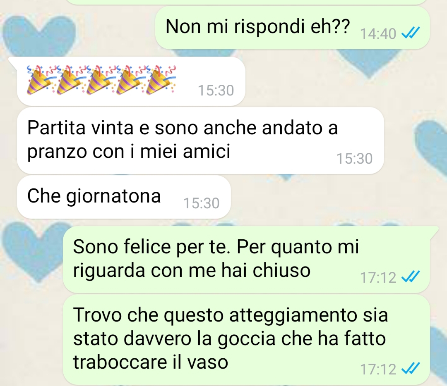The width and height of the screenshot is (447, 386).
Task: Click the 17:12 timestamp on 'hai chiuso' message
Action: point(378,278)
